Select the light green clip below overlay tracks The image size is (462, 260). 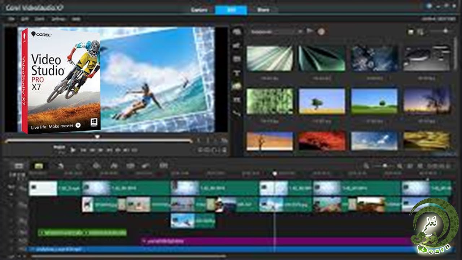point(82,233)
